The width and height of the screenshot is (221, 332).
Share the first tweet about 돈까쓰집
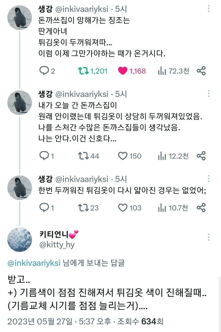click(x=201, y=71)
